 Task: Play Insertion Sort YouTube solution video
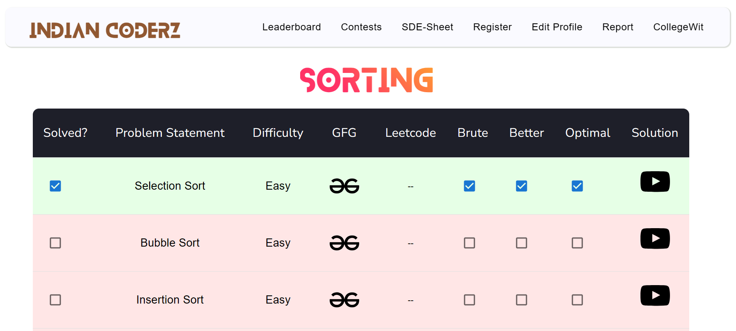point(655,295)
